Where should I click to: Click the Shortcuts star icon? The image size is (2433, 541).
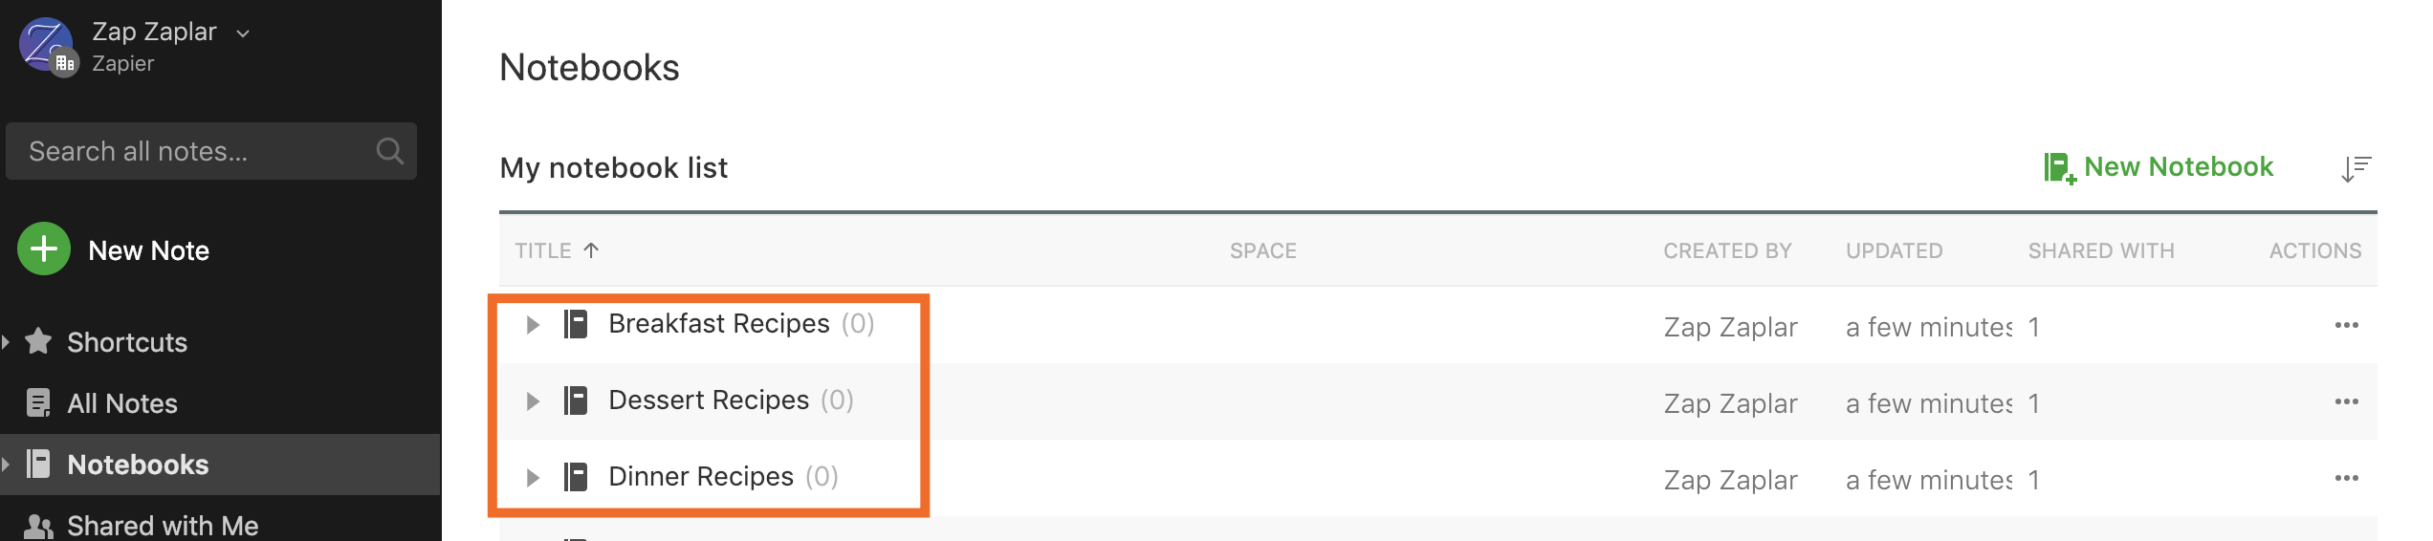(38, 341)
